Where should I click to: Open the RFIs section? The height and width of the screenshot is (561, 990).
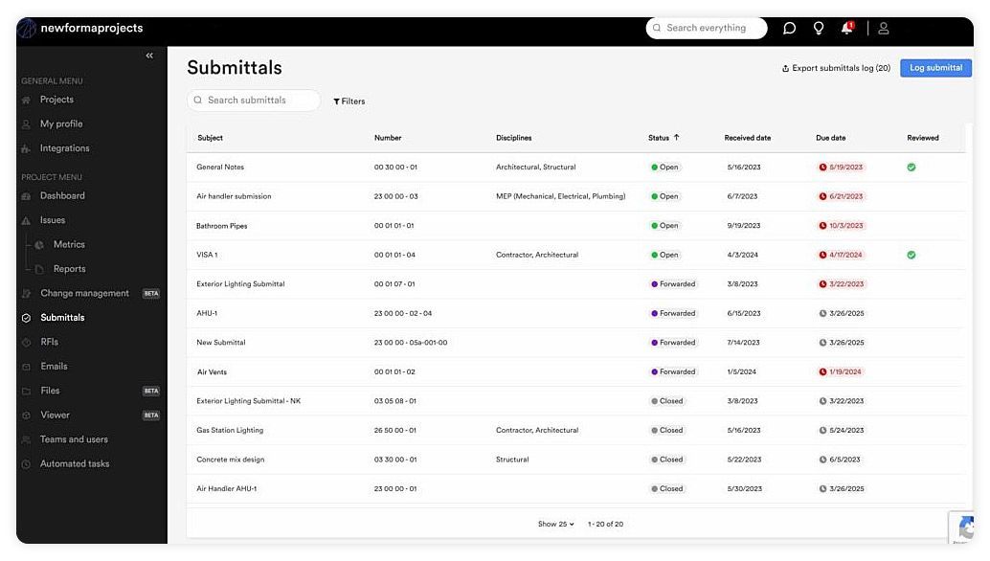pyautogui.click(x=53, y=341)
